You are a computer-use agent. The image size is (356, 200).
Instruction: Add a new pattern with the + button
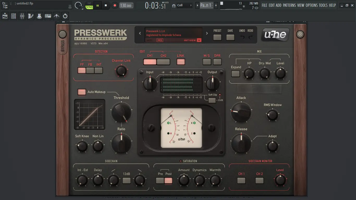(x=216, y=5)
